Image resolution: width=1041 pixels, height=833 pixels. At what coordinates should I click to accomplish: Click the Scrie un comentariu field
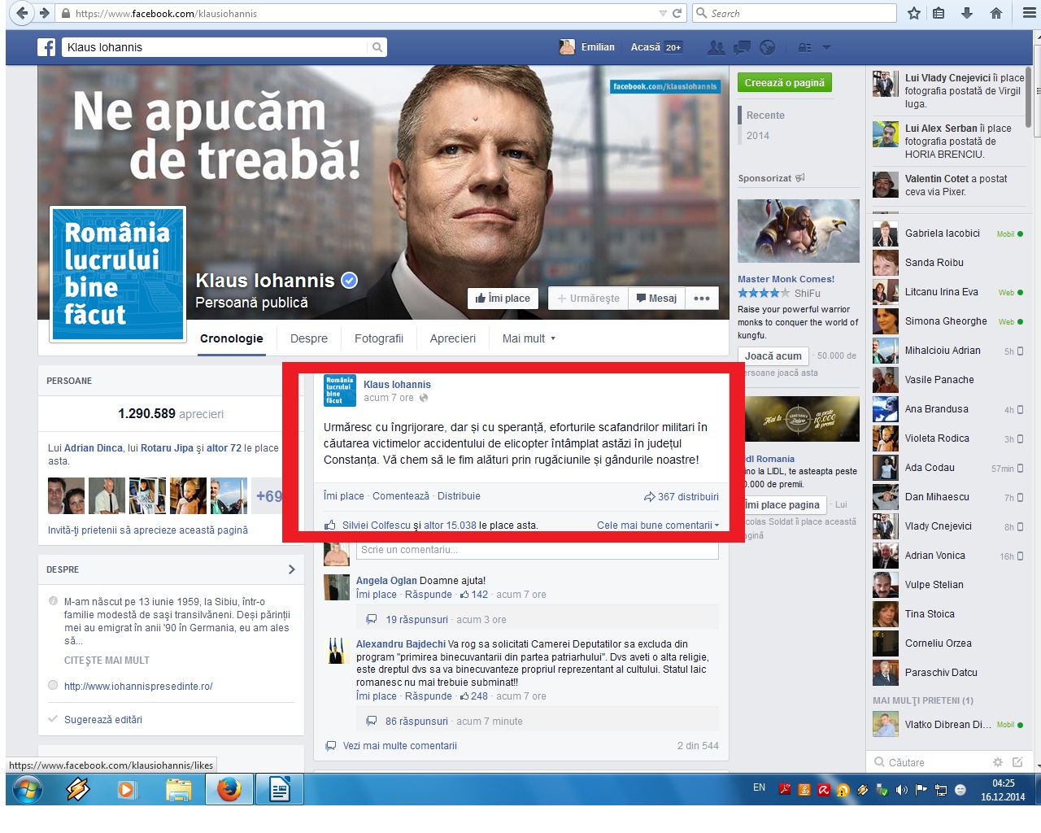pos(537,550)
